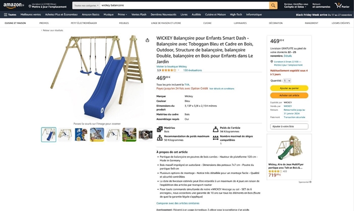Click the share icon beside product image
354x211 pixels.
tap(148, 40)
